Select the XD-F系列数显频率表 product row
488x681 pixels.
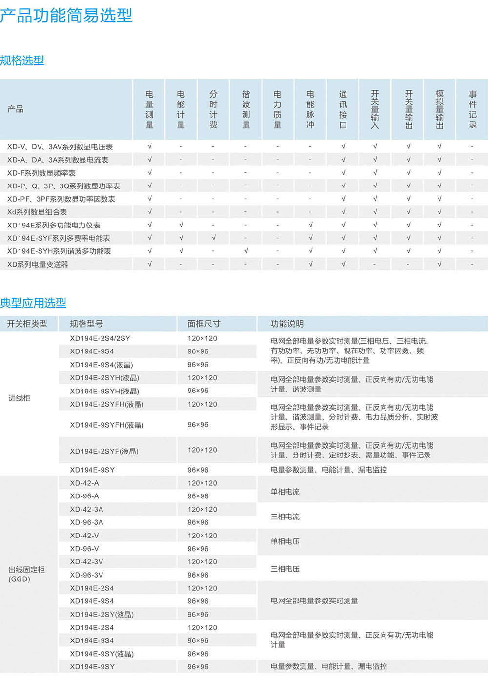click(41, 173)
